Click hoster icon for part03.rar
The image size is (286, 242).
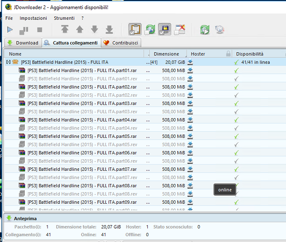pyautogui.click(x=190, y=103)
